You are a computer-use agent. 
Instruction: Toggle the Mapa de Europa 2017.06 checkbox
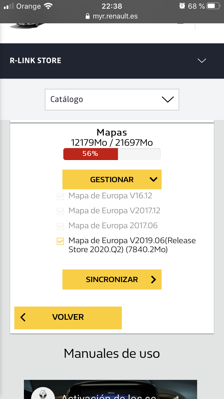point(60,226)
